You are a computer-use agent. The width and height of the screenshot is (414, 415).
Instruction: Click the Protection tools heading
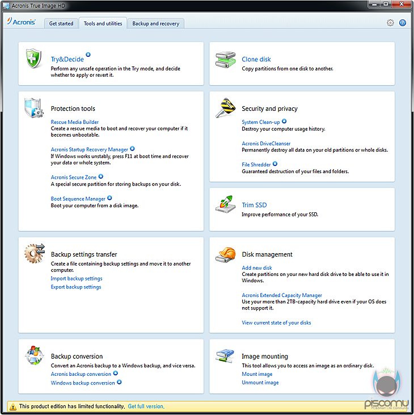coord(73,108)
